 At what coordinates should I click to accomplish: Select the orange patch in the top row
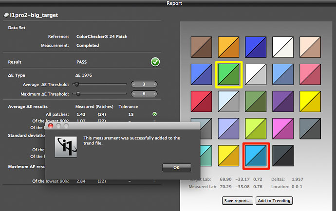[228, 47]
